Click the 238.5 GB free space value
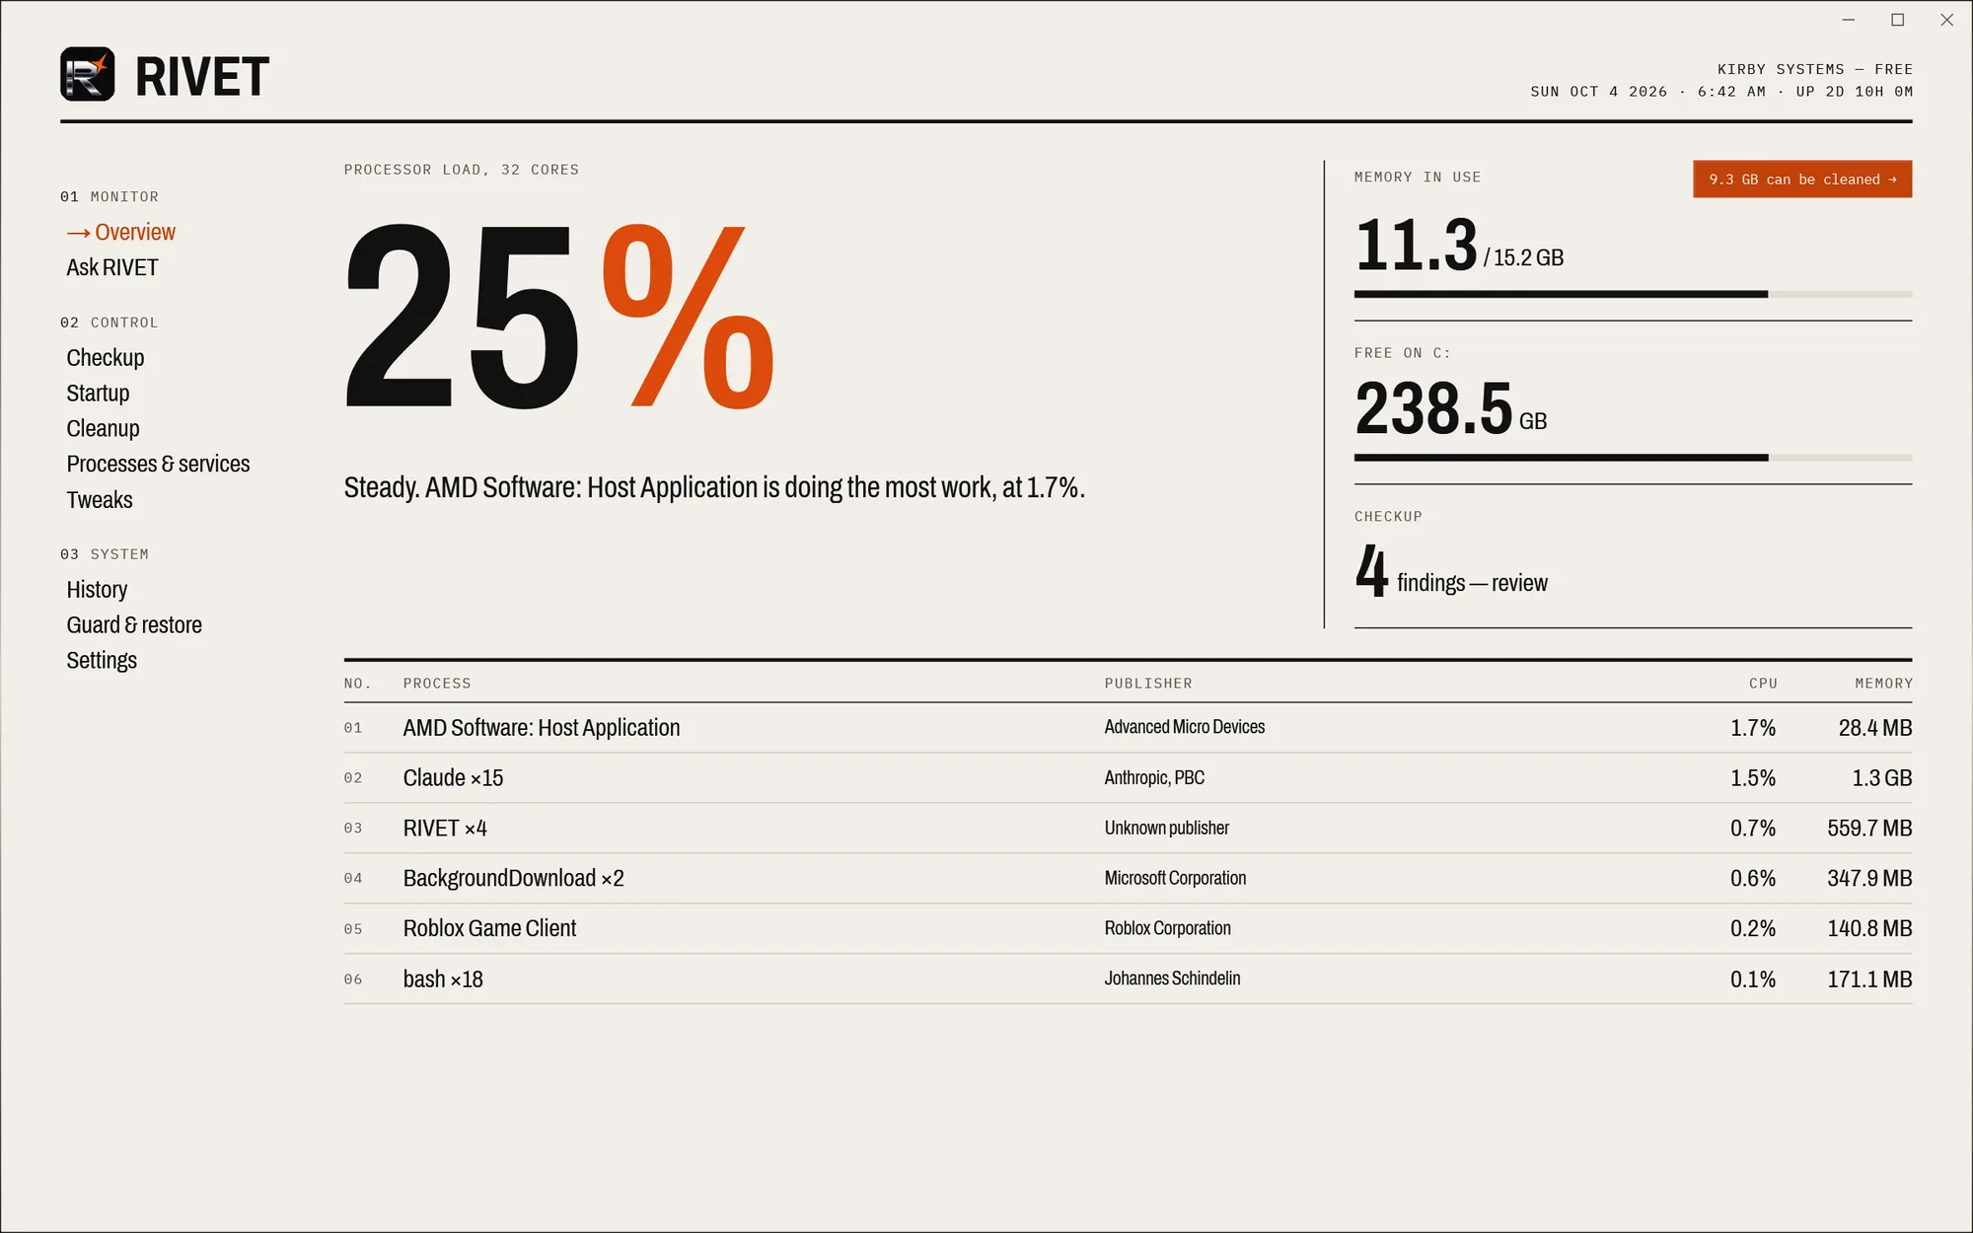This screenshot has width=1973, height=1233. point(1450,408)
